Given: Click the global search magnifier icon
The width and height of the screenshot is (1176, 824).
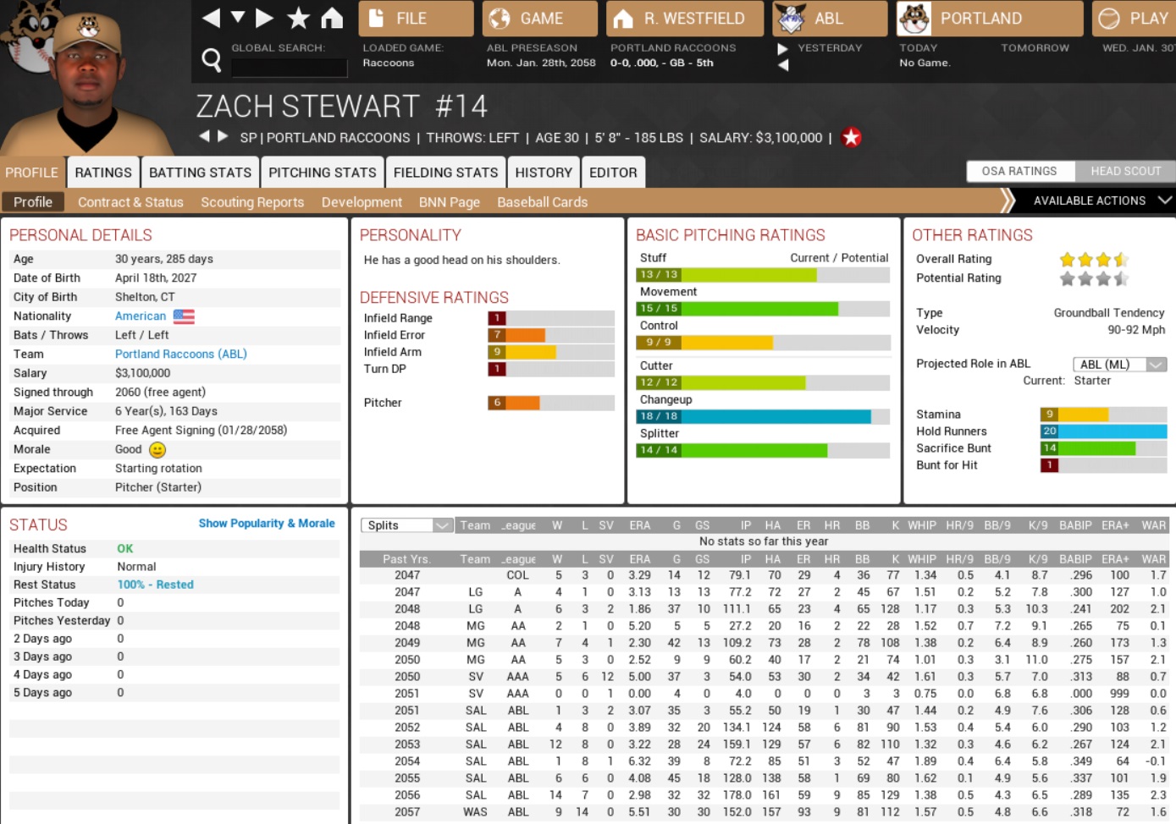Looking at the screenshot, I should pos(212,60).
